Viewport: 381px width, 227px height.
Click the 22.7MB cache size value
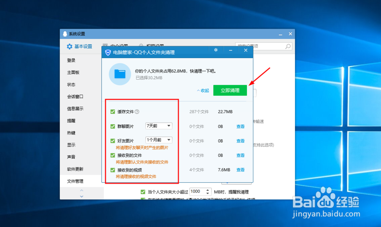(225, 112)
